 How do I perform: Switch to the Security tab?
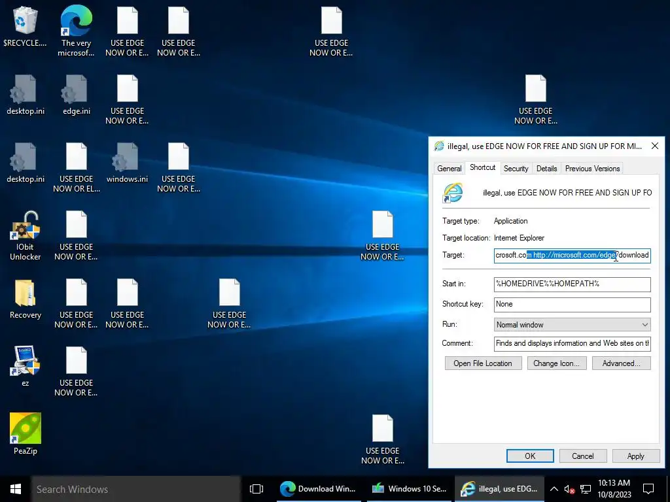coord(516,168)
